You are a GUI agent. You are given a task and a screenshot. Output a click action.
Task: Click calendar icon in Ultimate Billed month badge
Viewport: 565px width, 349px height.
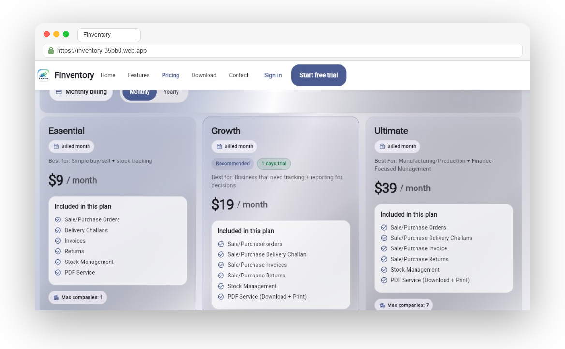point(382,146)
